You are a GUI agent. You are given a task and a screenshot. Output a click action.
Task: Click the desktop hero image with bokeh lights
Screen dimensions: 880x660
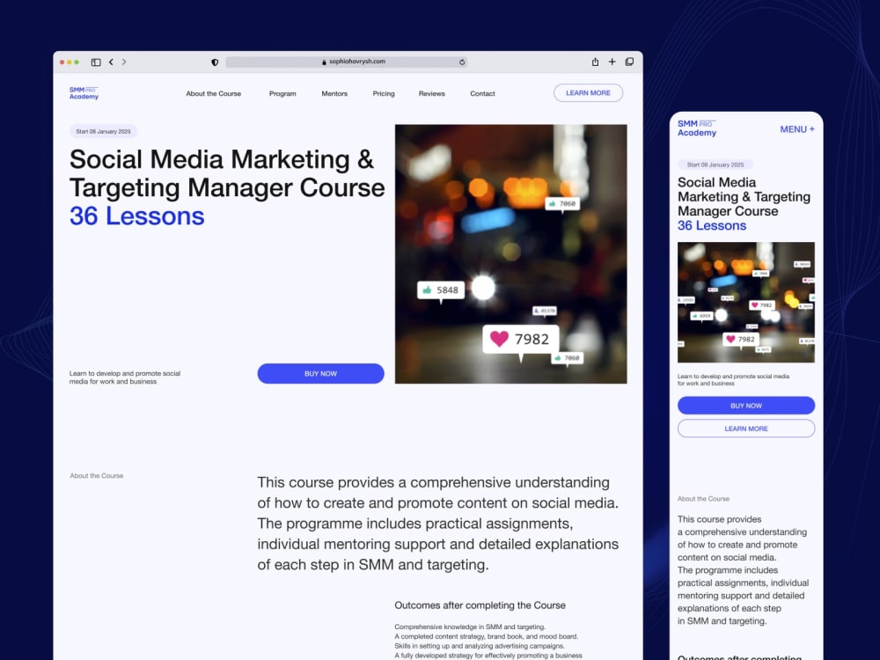point(510,254)
